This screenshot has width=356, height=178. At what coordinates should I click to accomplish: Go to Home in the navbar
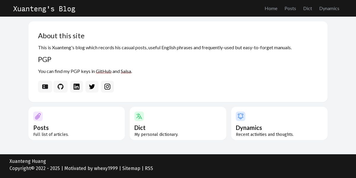tap(271, 8)
